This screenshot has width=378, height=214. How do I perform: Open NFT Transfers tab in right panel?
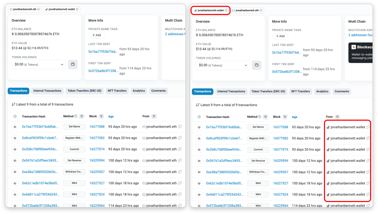[301, 92]
